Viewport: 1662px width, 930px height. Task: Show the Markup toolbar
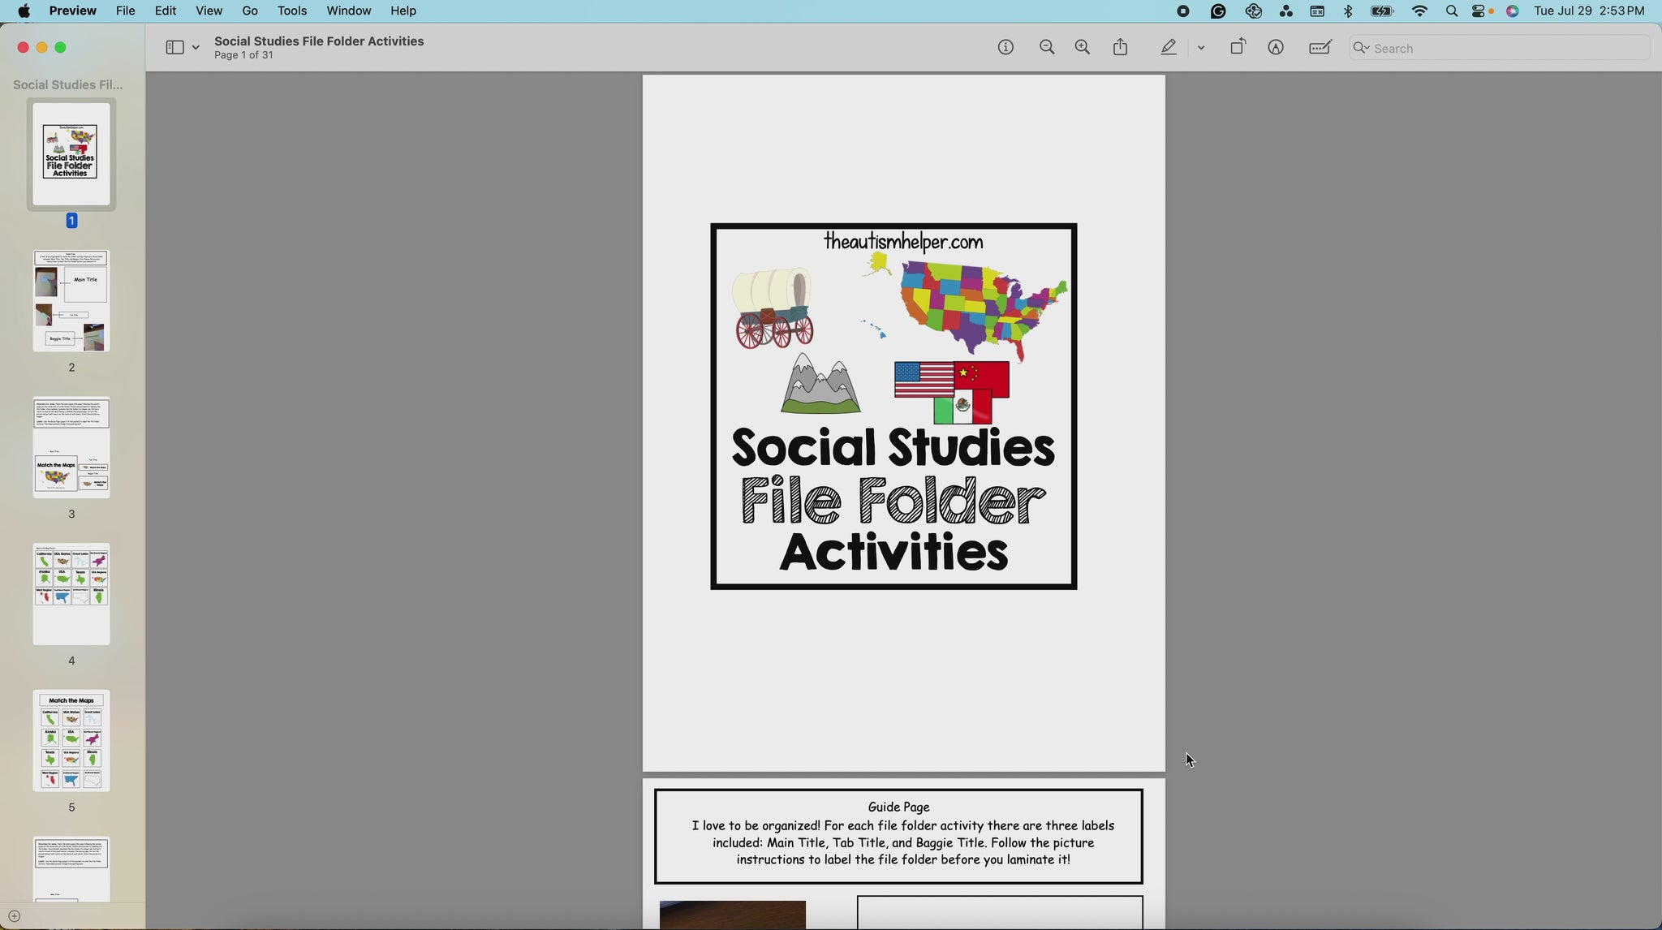click(x=1276, y=48)
